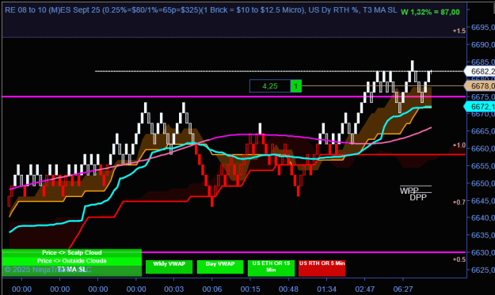Click the 6635,0 price axis label
The image size is (495, 295).
coord(483,235)
